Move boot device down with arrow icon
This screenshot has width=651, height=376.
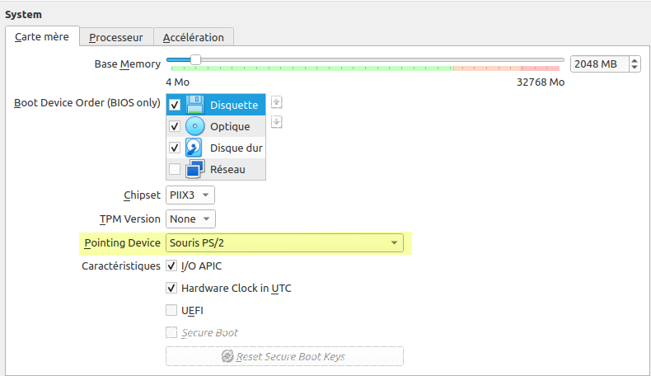(277, 122)
